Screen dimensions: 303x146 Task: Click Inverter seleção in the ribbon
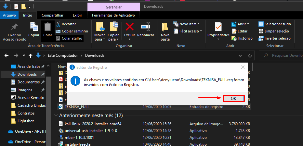[x=275, y=38]
